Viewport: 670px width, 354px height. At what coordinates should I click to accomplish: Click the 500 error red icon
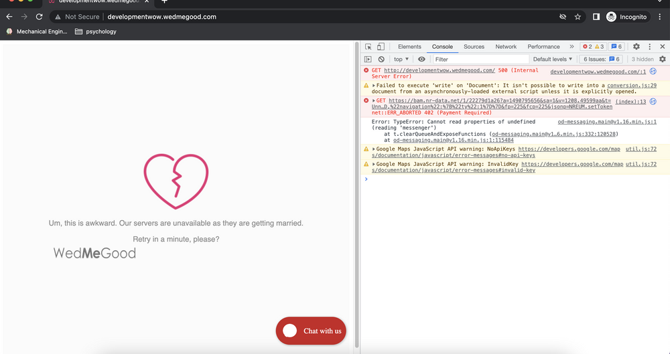[366, 70]
